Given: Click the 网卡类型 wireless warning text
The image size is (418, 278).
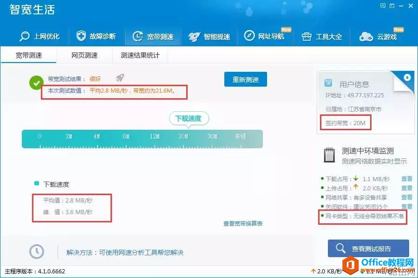Looking at the screenshot, I should tap(365, 216).
